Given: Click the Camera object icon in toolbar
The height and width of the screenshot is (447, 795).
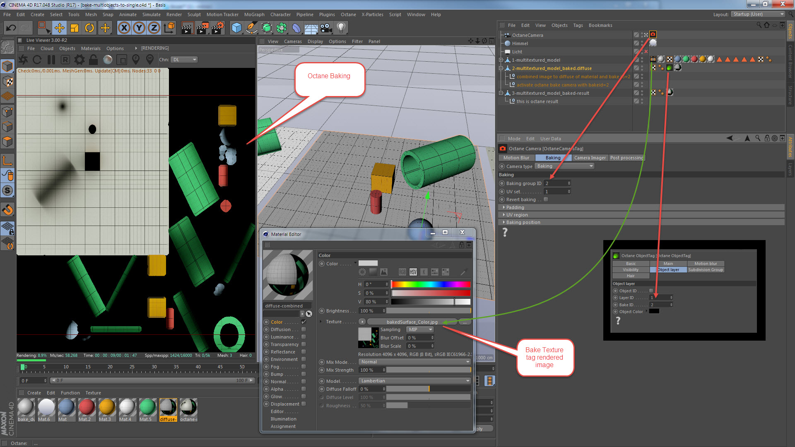Looking at the screenshot, I should tap(326, 28).
